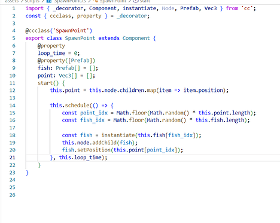This screenshot has height=223, width=280.
Task: Click '_decorator' in the import statement
Action: tap(68, 8)
